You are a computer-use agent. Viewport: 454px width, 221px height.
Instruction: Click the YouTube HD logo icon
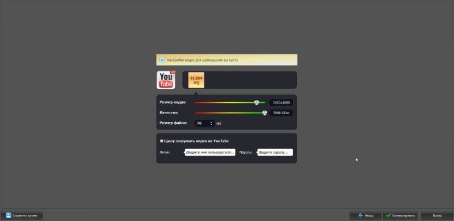(166, 80)
